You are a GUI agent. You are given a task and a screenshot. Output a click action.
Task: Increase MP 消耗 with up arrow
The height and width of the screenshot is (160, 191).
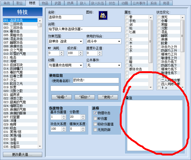click(x=61, y=52)
